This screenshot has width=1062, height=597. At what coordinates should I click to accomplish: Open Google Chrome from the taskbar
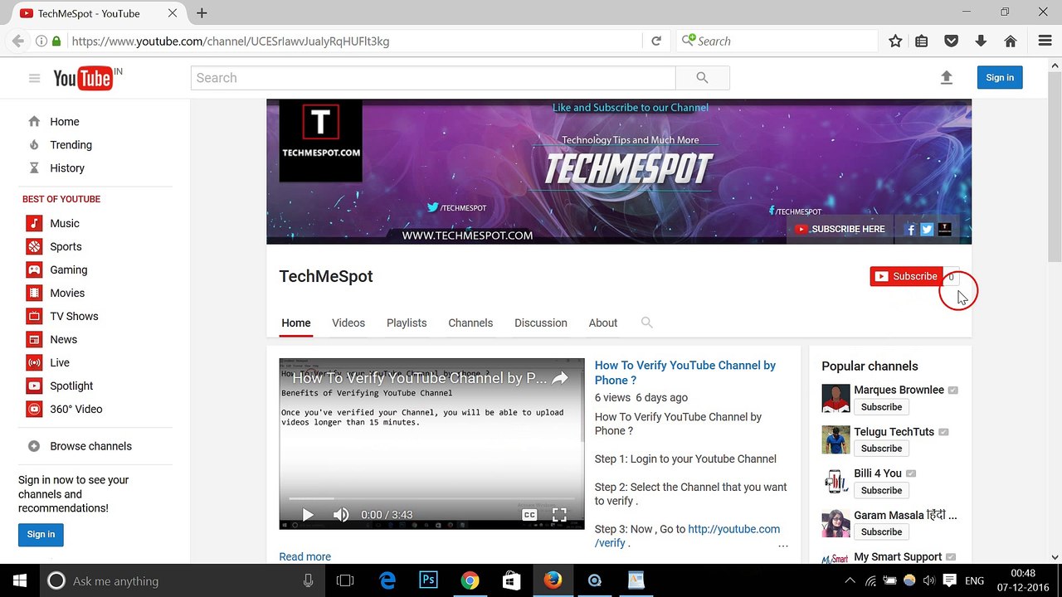point(470,581)
